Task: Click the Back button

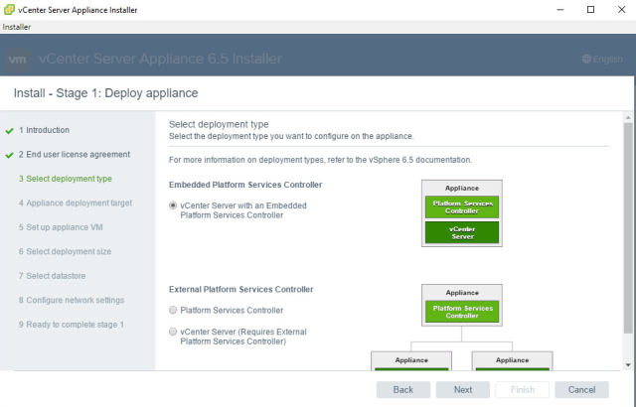Action: [x=403, y=389]
